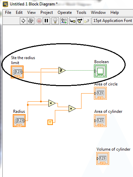Click the green dotted Boolean wire
The image size is (133, 177).
click(80, 70)
